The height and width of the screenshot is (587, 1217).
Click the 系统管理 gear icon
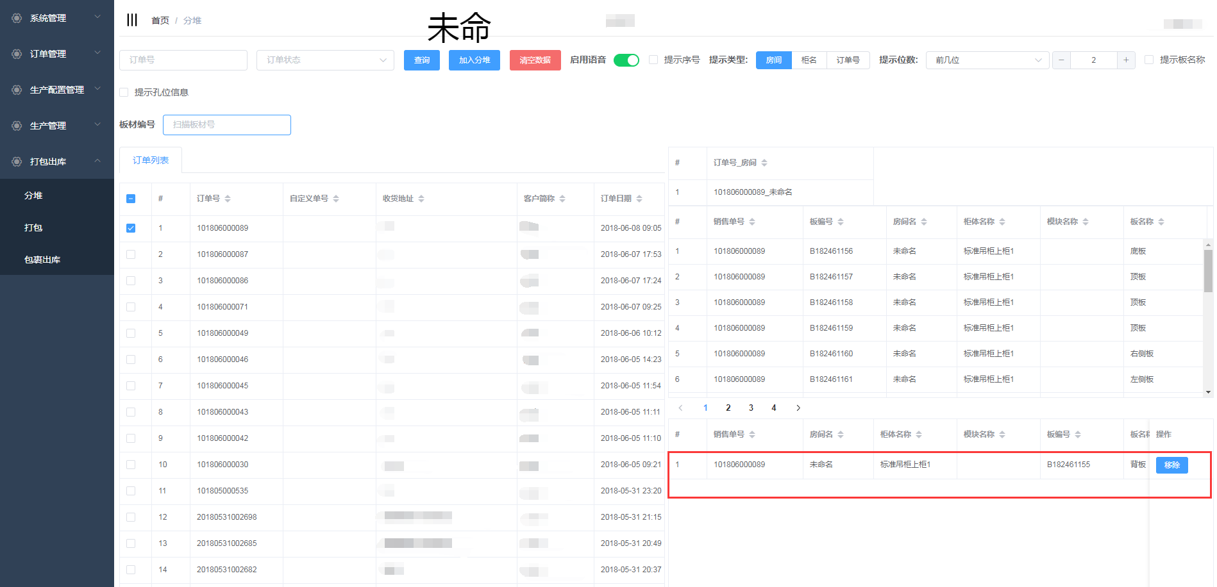(x=17, y=18)
